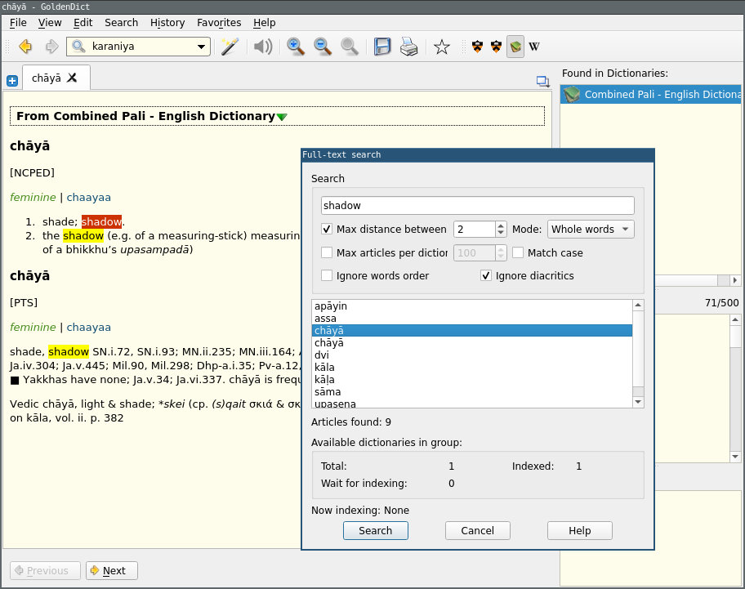Image resolution: width=745 pixels, height=589 pixels.
Task: Follow the first chaayaa link under NCPED
Action: [88, 197]
